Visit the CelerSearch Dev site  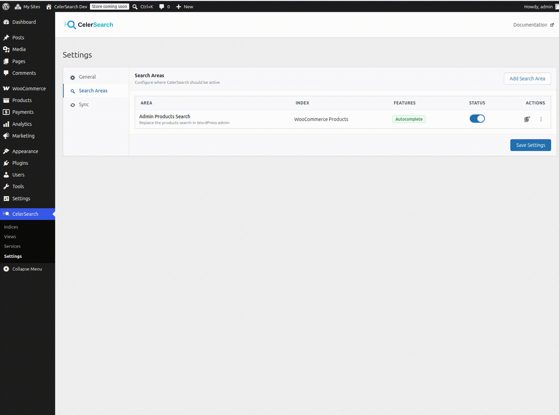click(x=67, y=7)
